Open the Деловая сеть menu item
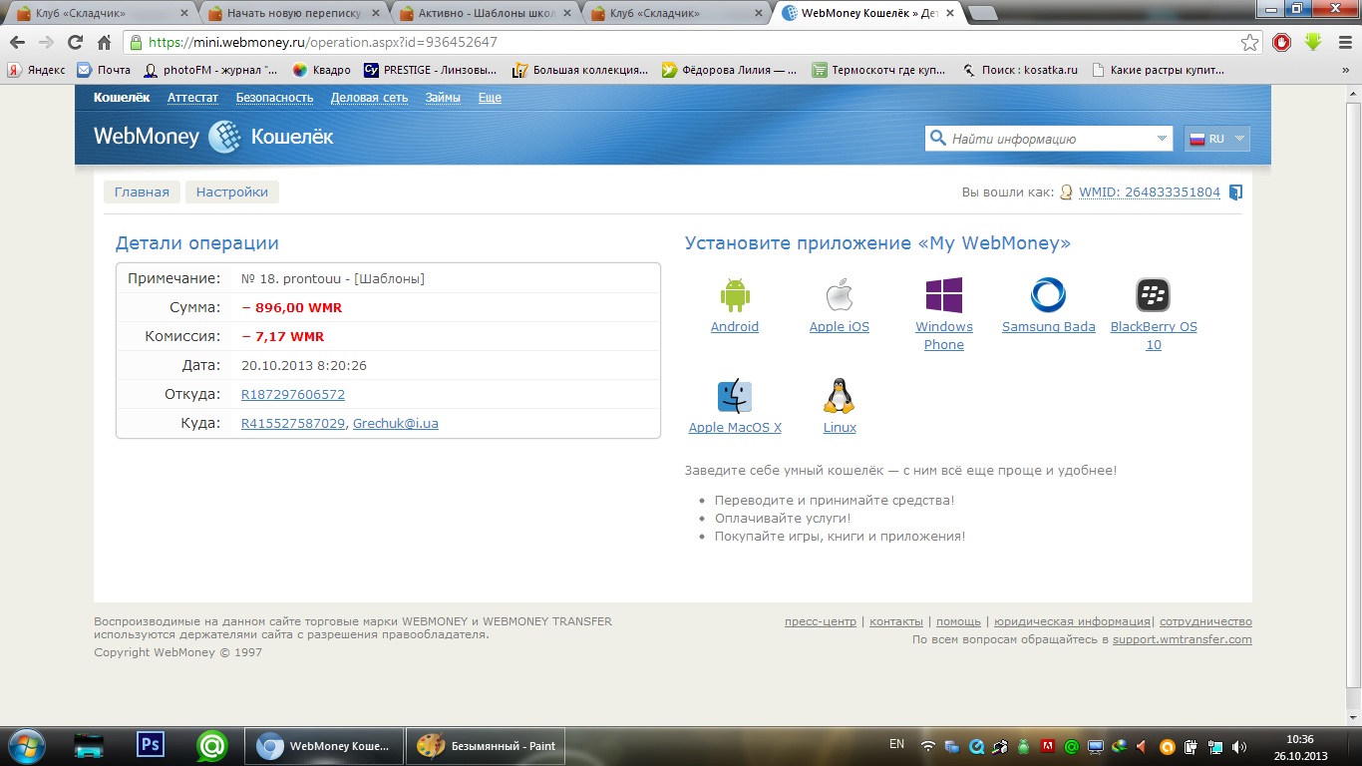This screenshot has height=766, width=1362. coord(369,98)
